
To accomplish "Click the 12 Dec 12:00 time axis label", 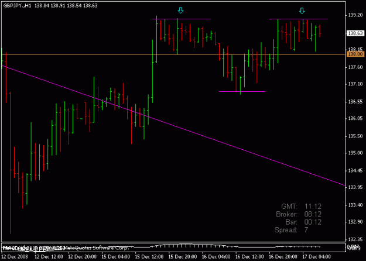I will [x=49, y=256].
